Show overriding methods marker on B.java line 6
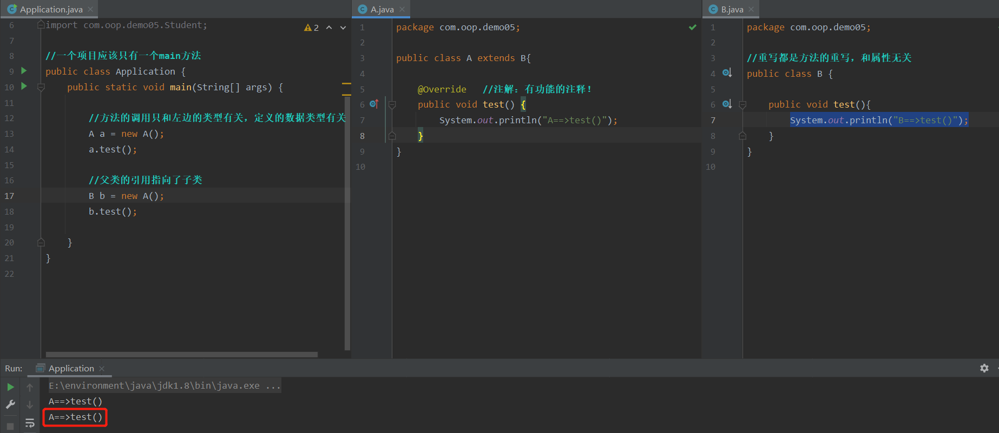This screenshot has height=433, width=999. (727, 104)
